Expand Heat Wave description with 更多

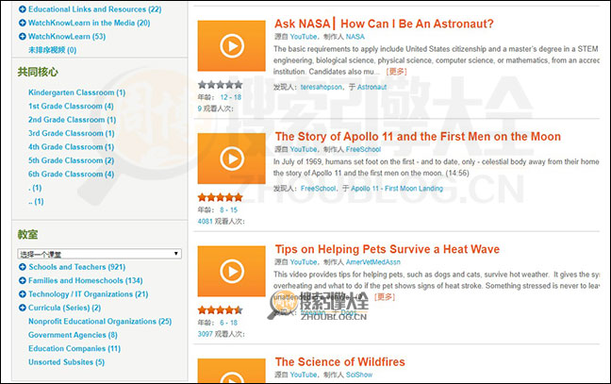point(385,297)
